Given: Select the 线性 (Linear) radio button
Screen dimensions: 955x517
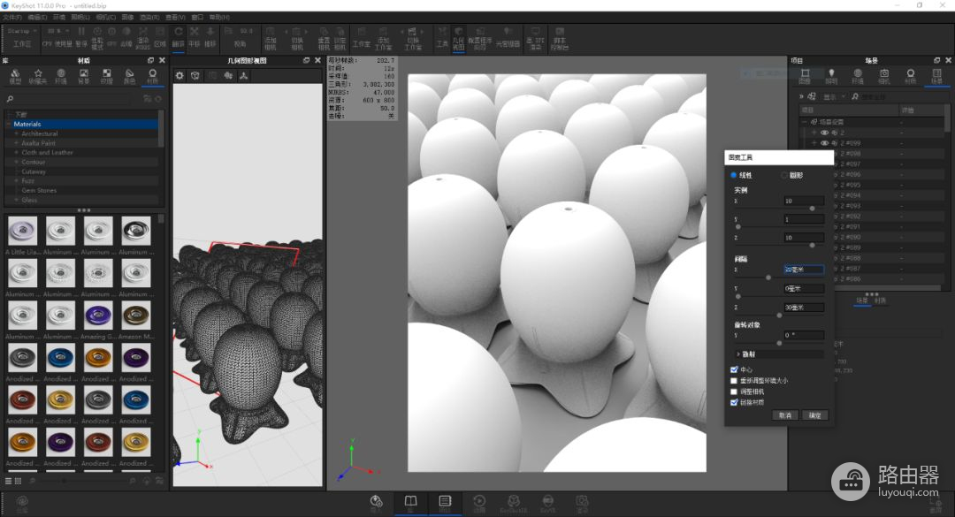Looking at the screenshot, I should (734, 175).
